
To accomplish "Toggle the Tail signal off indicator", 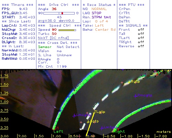I will (141, 34).
